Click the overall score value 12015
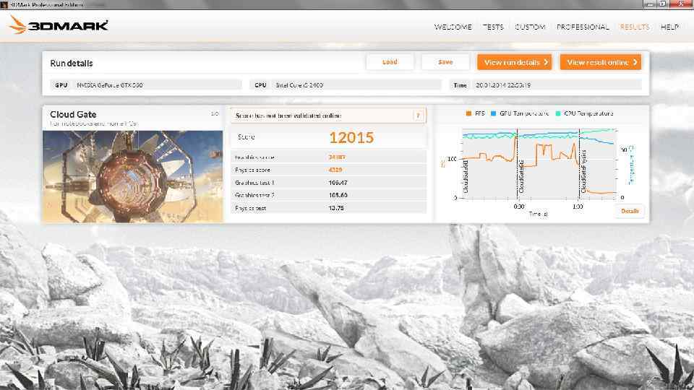 (351, 137)
